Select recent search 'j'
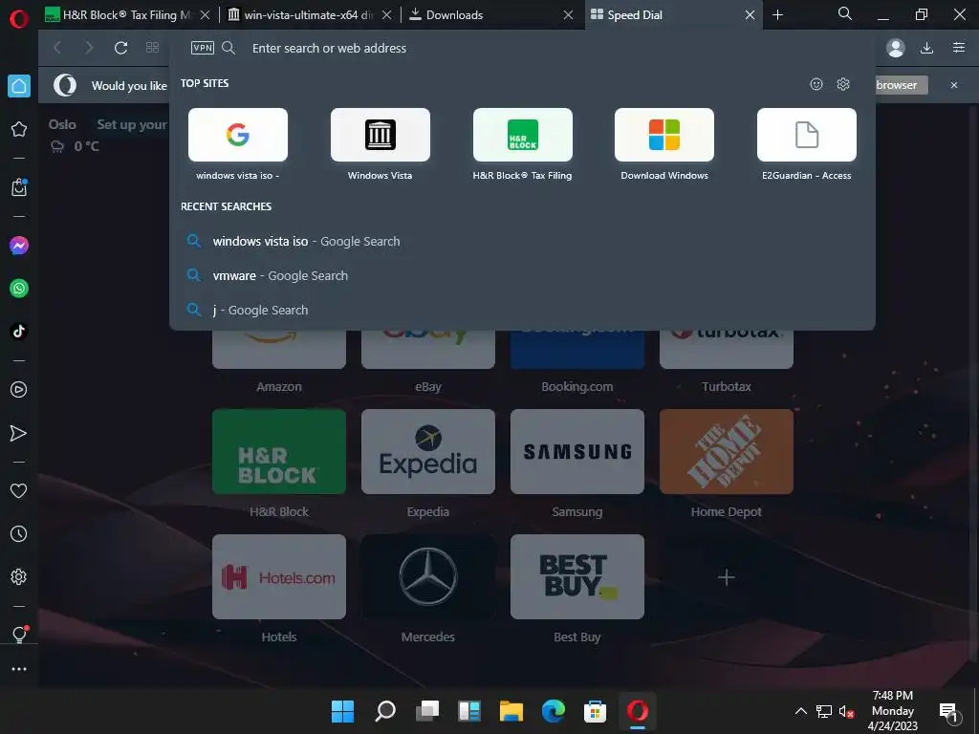 [x=522, y=310]
